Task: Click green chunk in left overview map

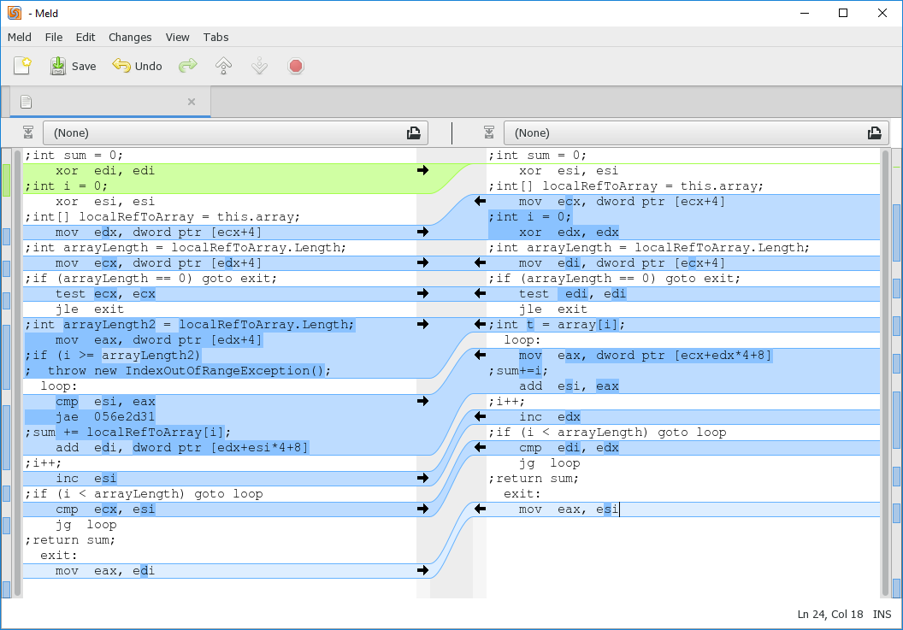Action: [x=6, y=180]
